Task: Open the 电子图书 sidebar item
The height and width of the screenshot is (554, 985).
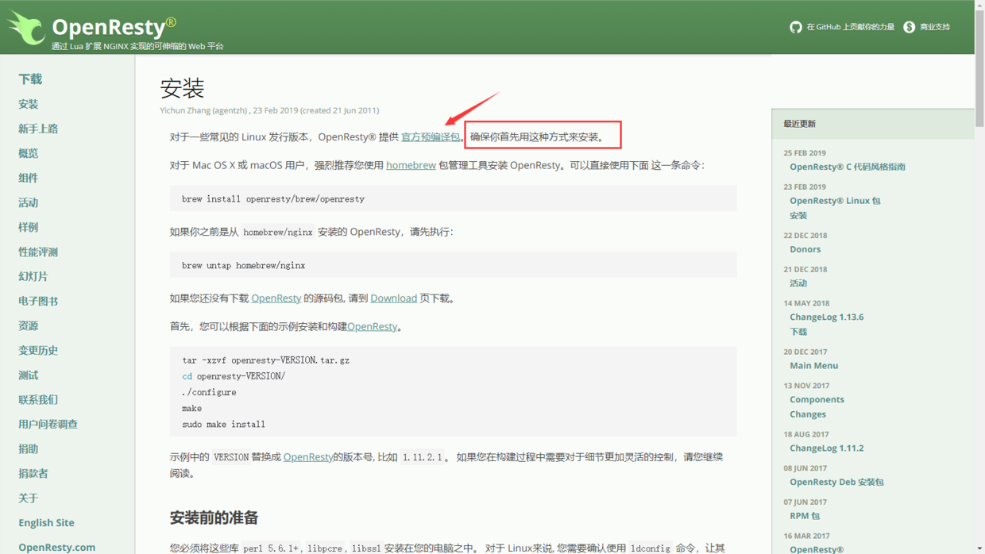Action: [x=38, y=301]
